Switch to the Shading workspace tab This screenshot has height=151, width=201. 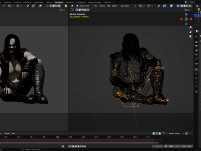[x=49, y=3]
